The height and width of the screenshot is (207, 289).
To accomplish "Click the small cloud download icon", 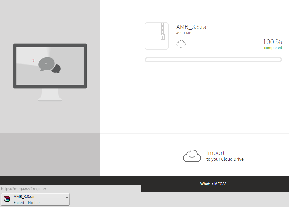I will tap(181, 44).
